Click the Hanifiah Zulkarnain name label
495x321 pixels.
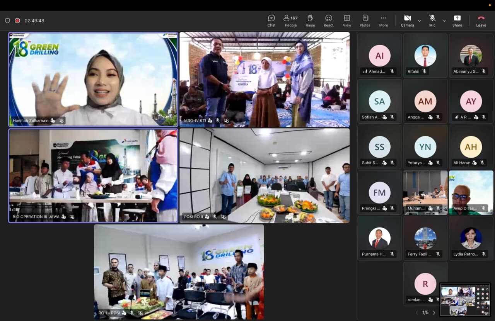[31, 121]
